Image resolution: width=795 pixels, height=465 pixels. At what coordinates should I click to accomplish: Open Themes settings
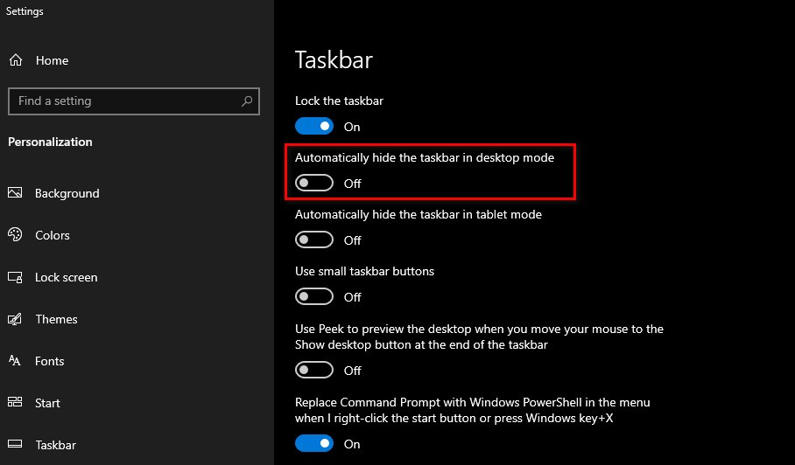(x=56, y=319)
